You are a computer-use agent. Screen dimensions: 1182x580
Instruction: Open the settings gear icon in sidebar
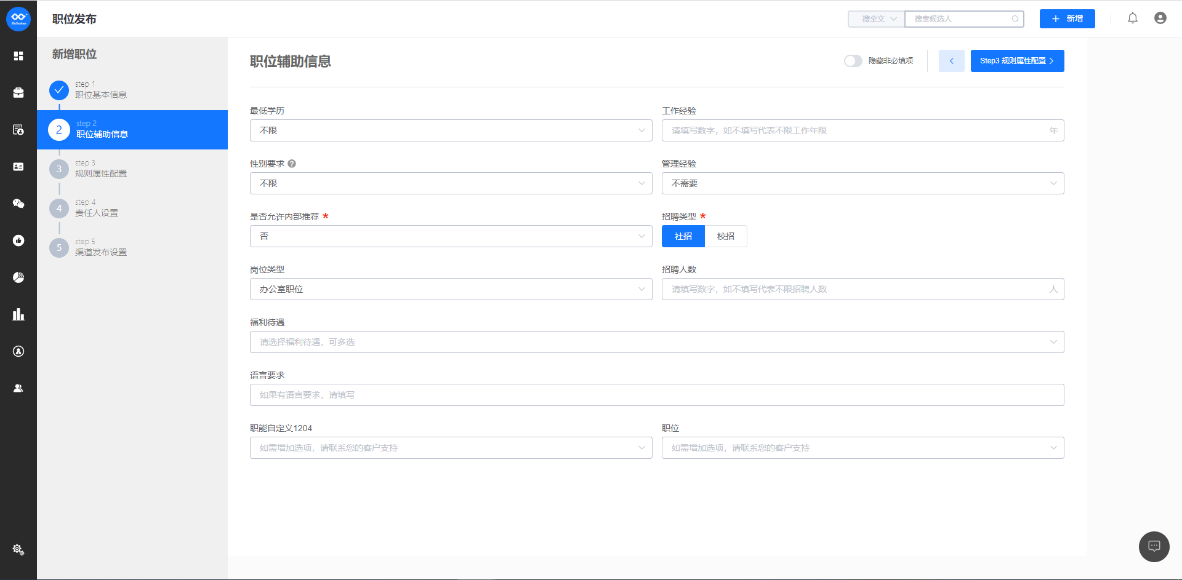(18, 549)
